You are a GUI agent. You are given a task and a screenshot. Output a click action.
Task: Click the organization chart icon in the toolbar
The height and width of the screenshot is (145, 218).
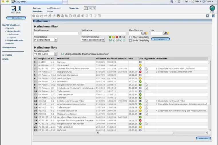[x=62, y=16]
